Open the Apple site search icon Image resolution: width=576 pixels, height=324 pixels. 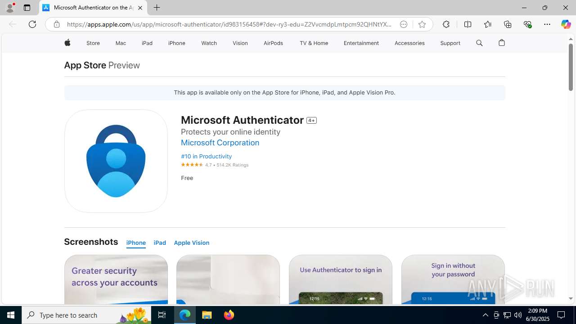click(479, 43)
